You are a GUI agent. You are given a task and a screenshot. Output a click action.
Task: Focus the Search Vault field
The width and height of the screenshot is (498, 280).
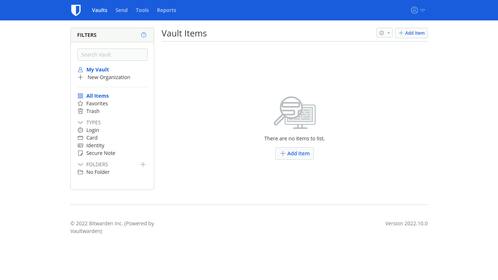coord(112,55)
